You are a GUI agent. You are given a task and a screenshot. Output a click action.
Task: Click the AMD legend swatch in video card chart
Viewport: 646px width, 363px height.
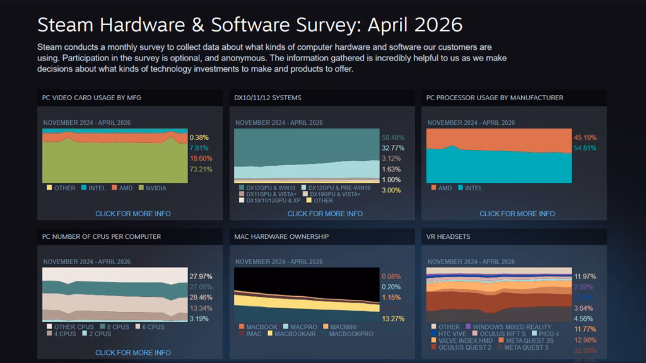[114, 188]
